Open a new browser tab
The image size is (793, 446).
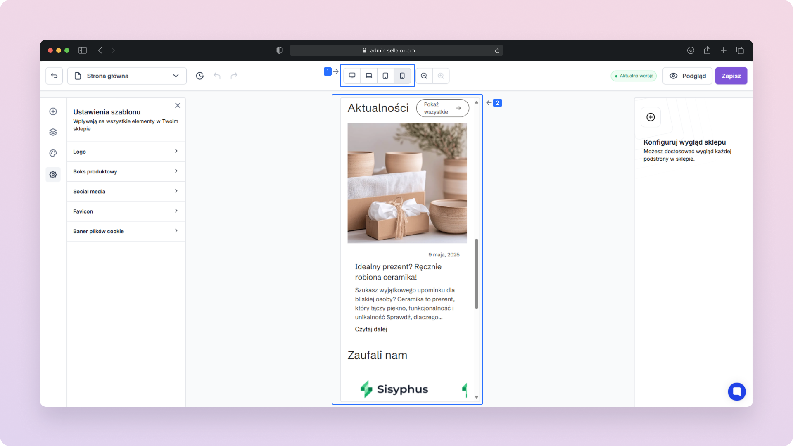(724, 50)
